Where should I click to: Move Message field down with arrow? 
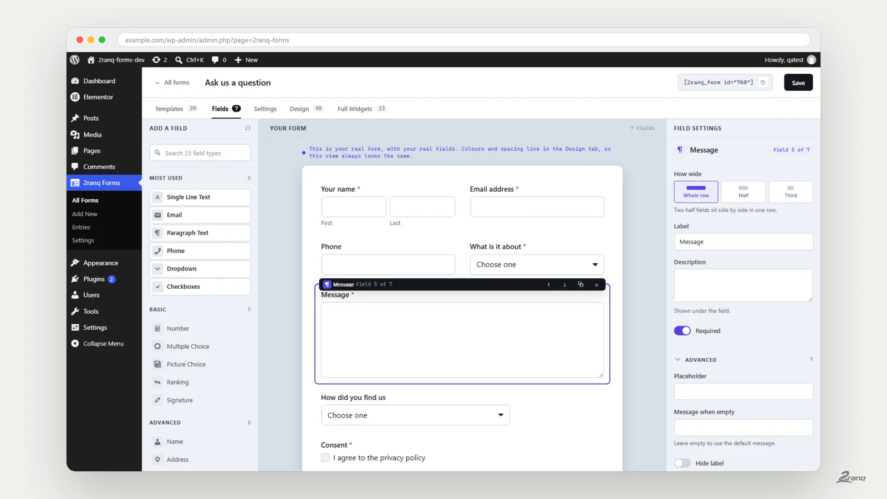[x=565, y=284]
